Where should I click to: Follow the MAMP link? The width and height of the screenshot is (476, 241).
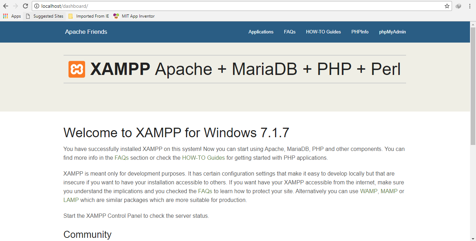pyautogui.click(x=389, y=191)
